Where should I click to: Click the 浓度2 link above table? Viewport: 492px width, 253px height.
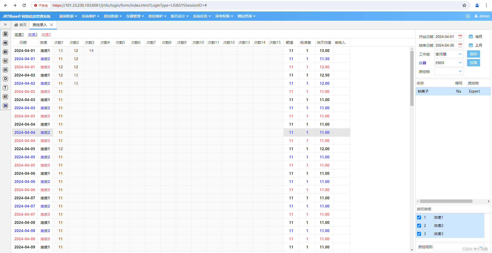tap(33, 35)
